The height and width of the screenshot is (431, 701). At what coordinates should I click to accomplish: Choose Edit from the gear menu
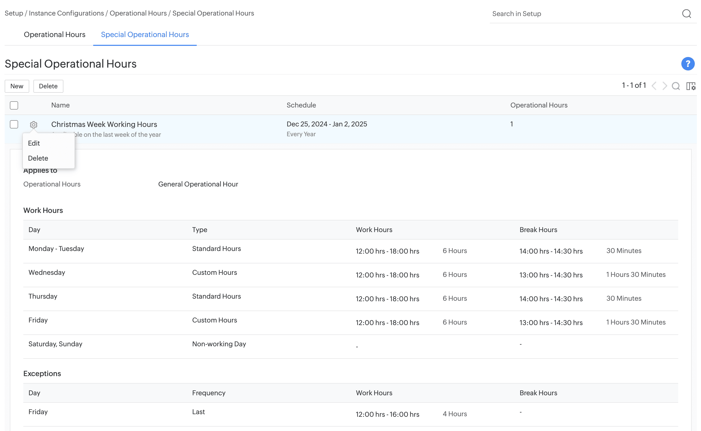tap(34, 143)
